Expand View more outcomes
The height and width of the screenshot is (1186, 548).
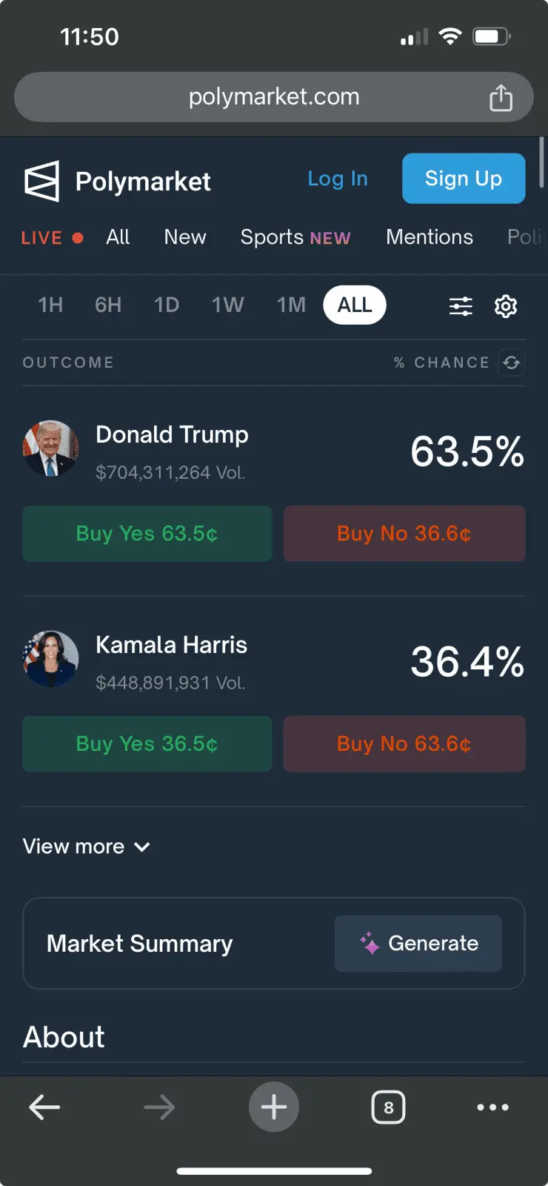(87, 847)
